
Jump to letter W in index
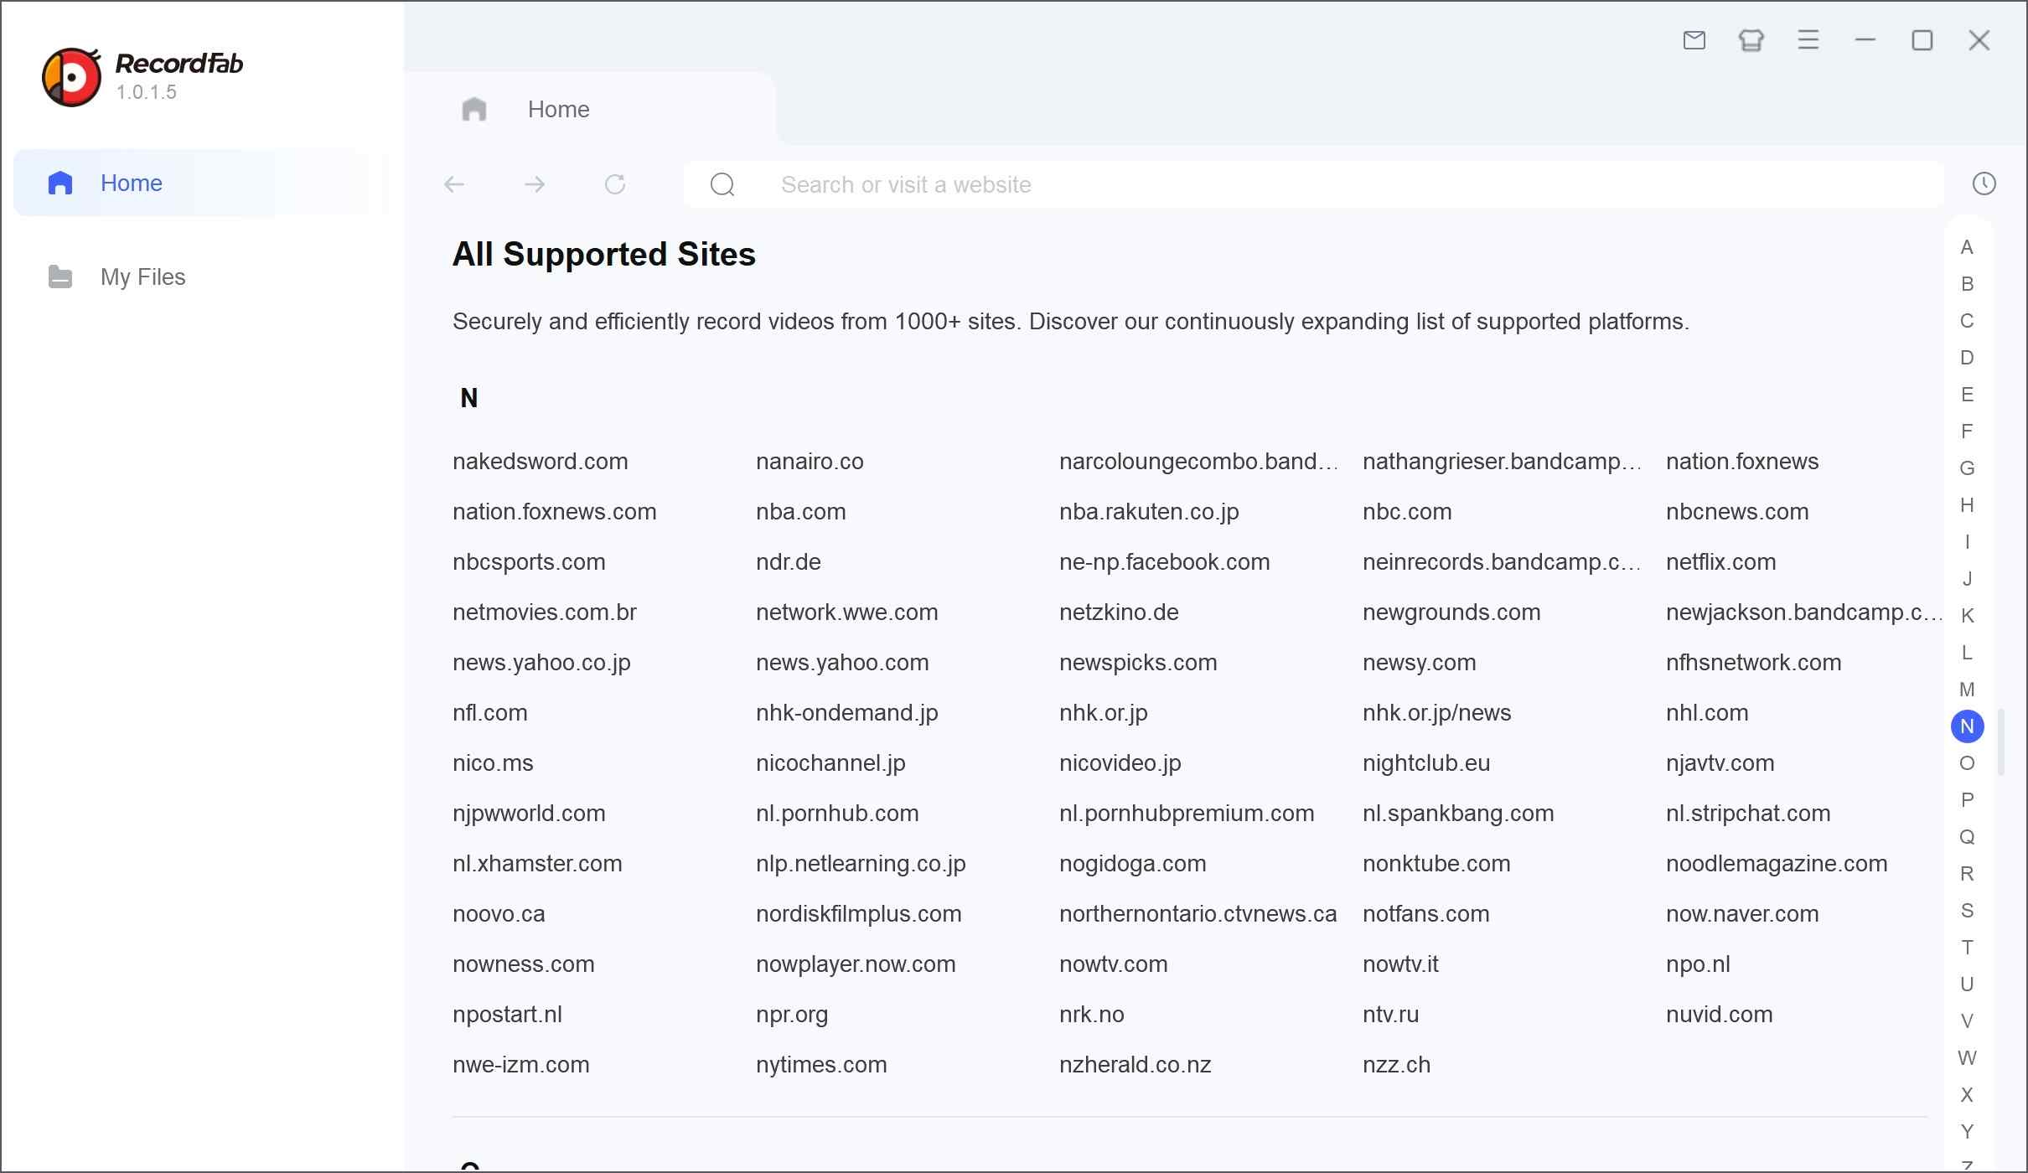click(x=1967, y=1058)
